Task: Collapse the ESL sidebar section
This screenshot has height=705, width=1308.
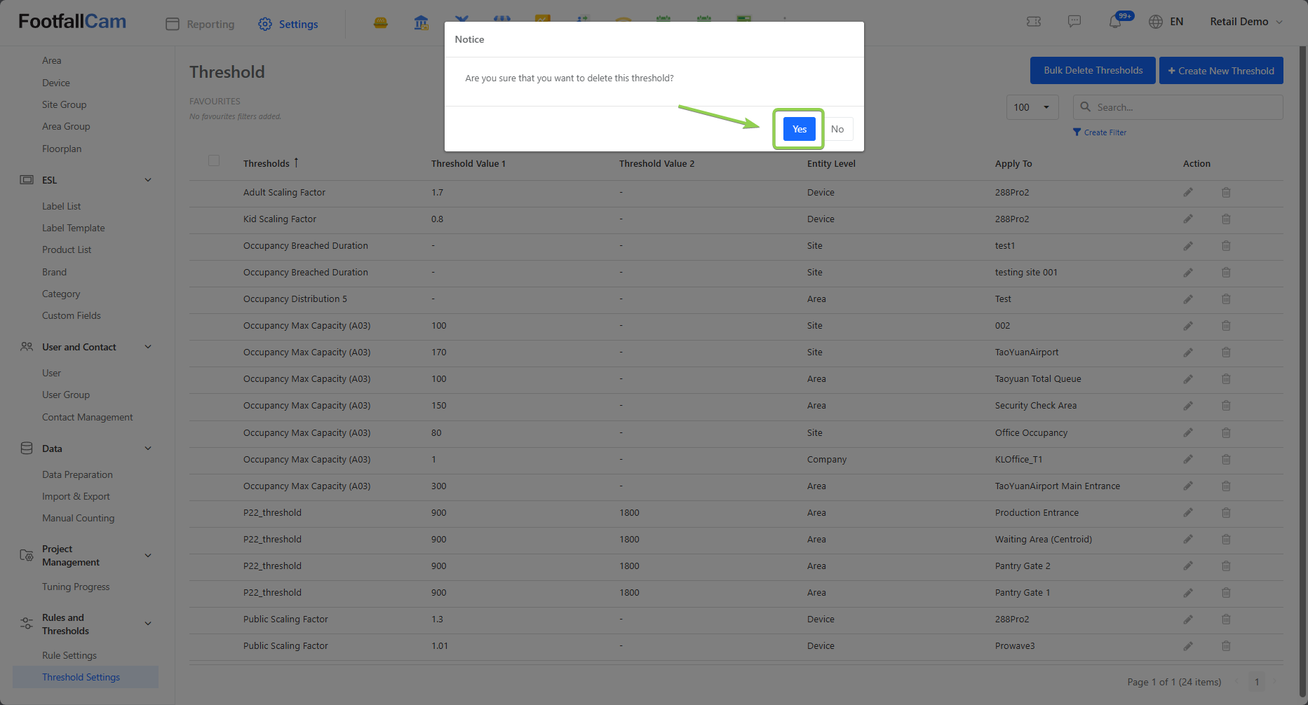Action: tap(148, 180)
